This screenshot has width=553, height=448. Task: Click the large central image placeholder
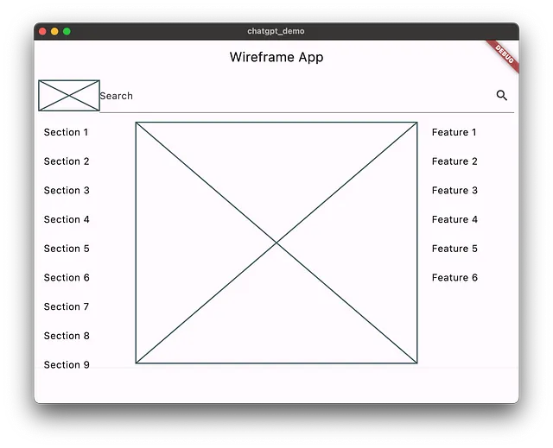[x=276, y=243]
